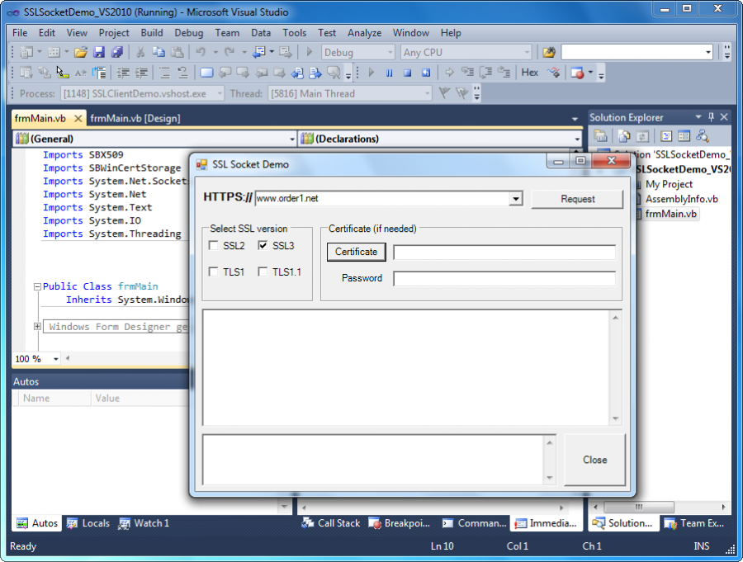The image size is (743, 562).
Task: Click the Solution Explorer horizontal scrollbar thumb
Action: point(639,507)
